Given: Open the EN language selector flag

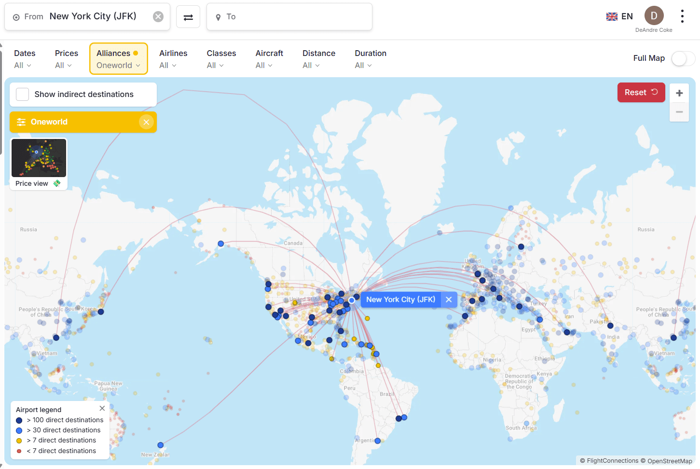Looking at the screenshot, I should pyautogui.click(x=612, y=15).
